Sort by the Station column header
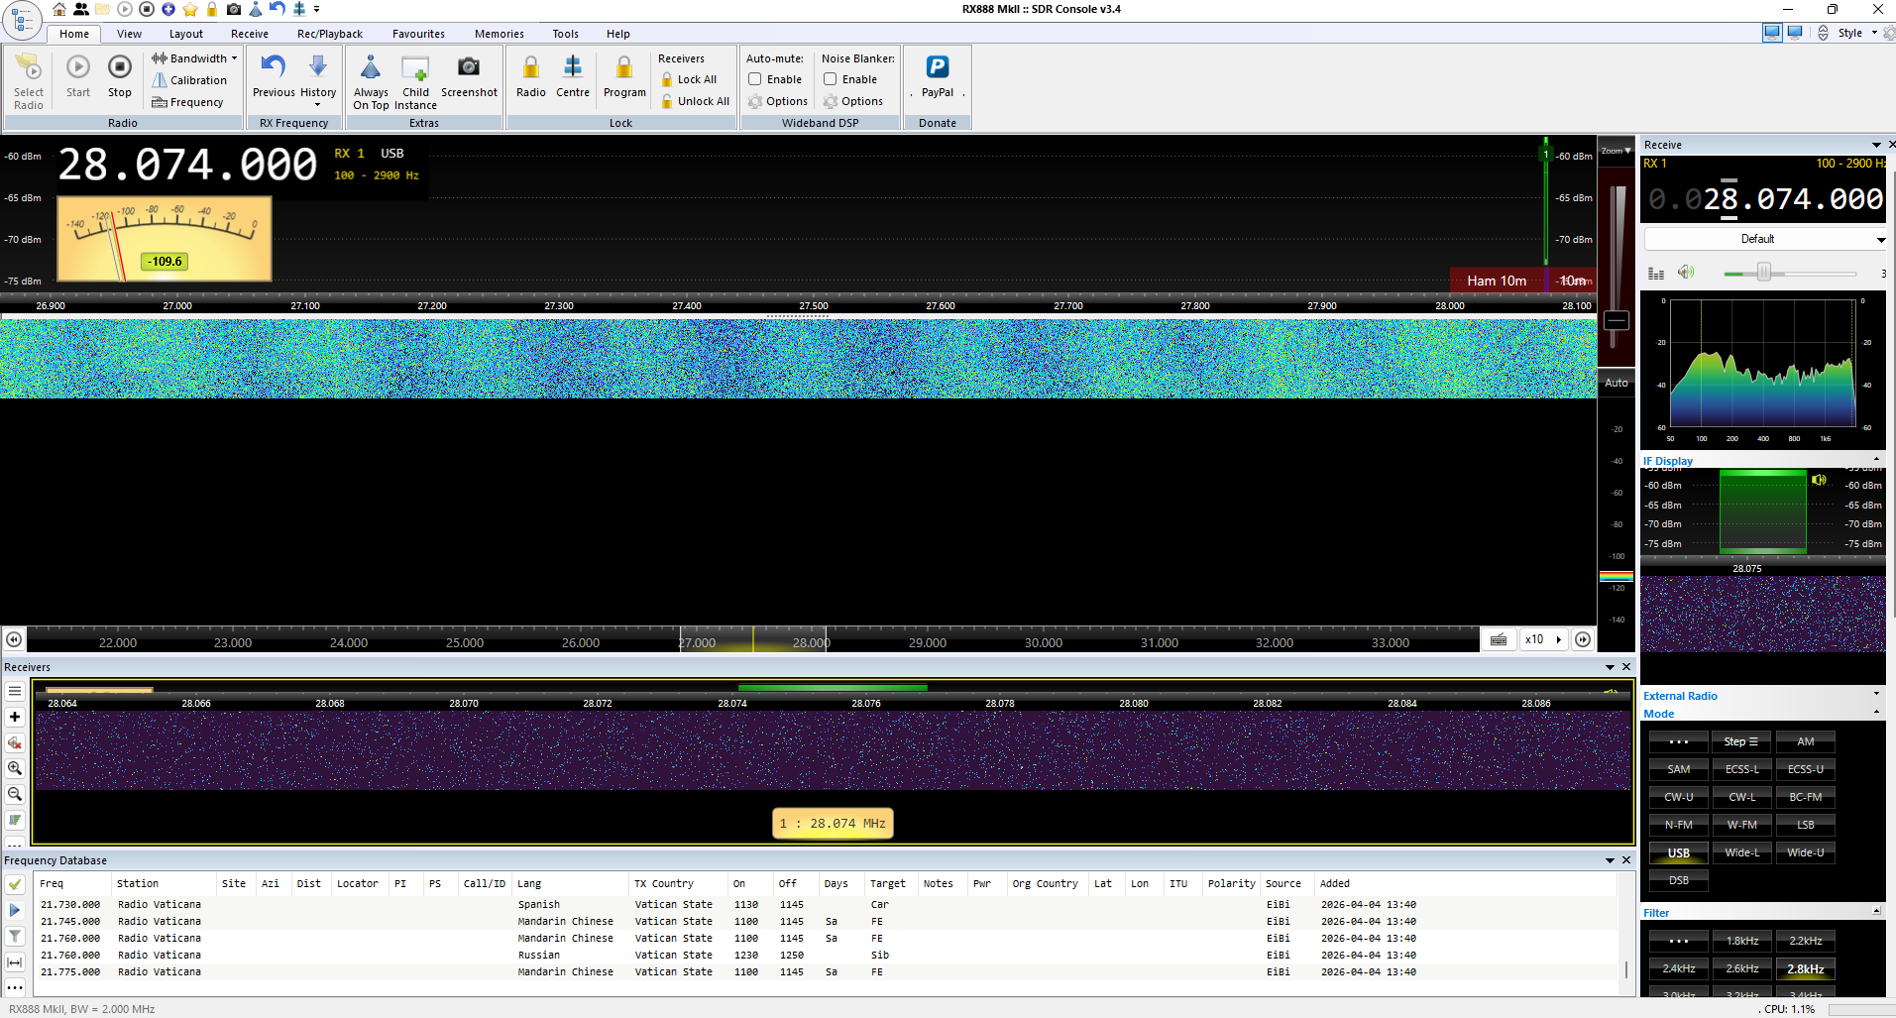Screen dimensions: 1896x1018 coord(163,883)
